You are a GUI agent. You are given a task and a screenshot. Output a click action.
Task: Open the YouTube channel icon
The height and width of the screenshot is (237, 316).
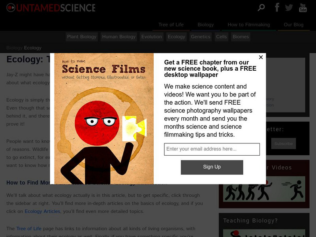pyautogui.click(x=303, y=8)
